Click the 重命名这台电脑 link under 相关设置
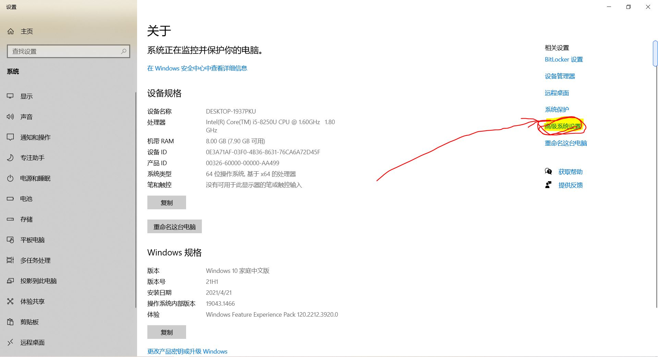The image size is (658, 357). click(566, 143)
